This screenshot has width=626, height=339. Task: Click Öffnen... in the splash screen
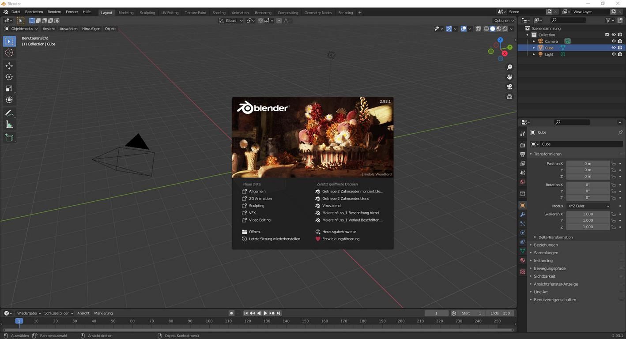(x=255, y=232)
